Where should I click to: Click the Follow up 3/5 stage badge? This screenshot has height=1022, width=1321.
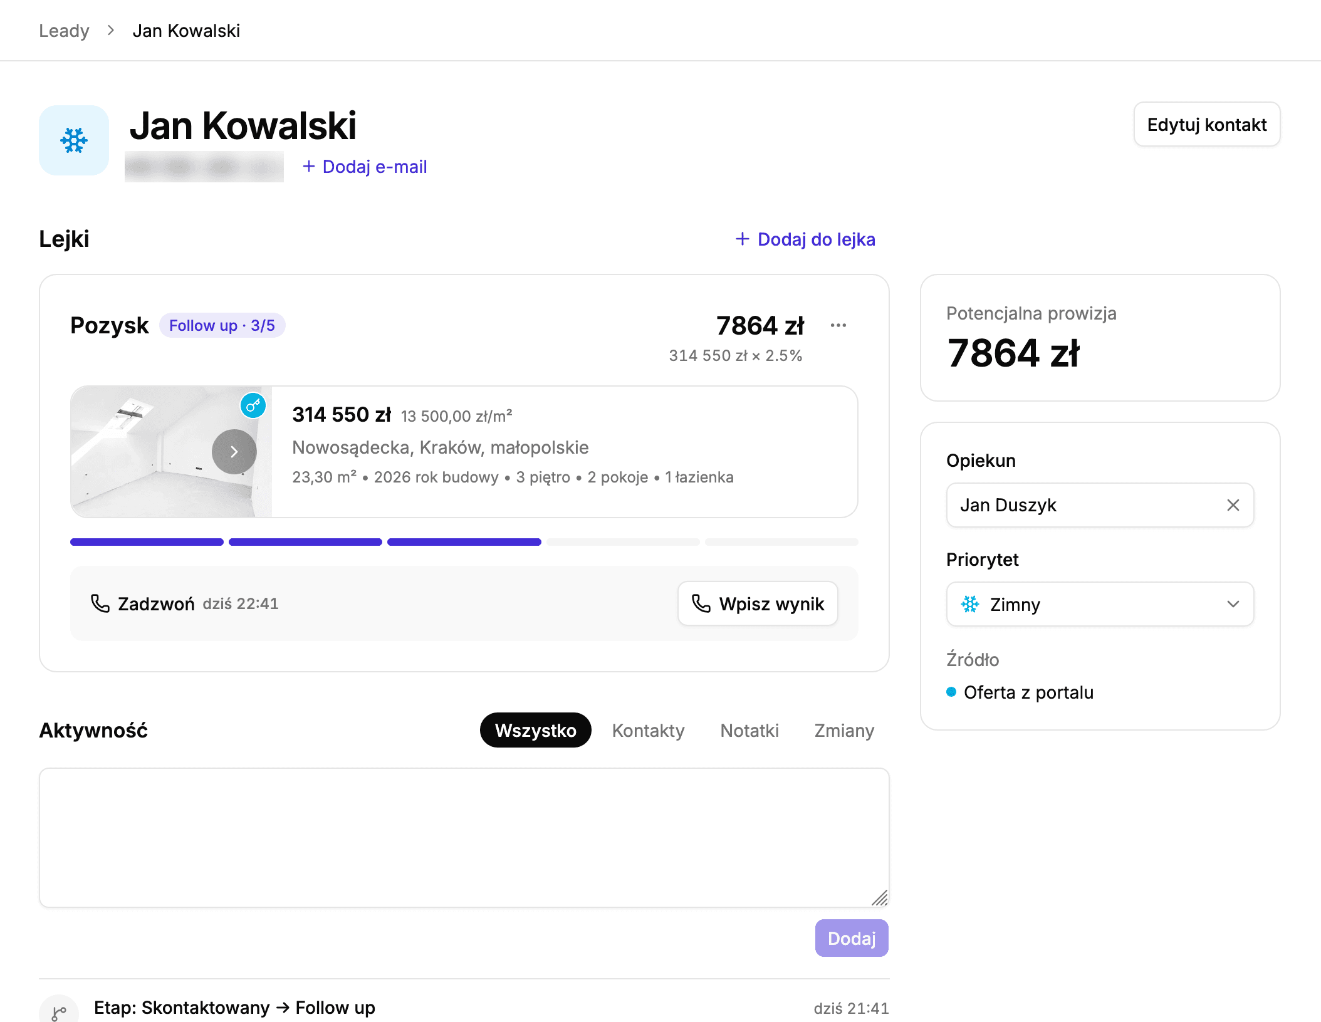coord(222,326)
